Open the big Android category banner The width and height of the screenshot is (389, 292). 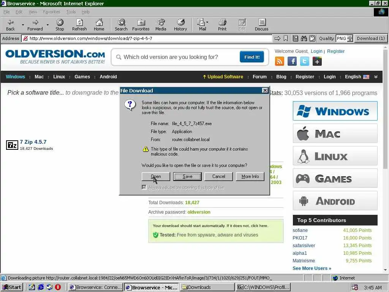[335, 201]
